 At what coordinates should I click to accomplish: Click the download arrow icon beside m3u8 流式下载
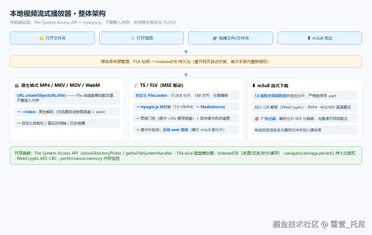[254, 85]
